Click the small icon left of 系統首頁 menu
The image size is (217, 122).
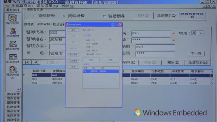click(x=7, y=5)
